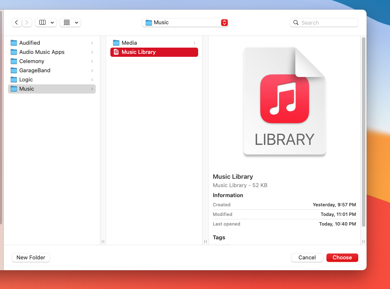Click the Celemony folder icon
The height and width of the screenshot is (289, 390).
coord(14,61)
